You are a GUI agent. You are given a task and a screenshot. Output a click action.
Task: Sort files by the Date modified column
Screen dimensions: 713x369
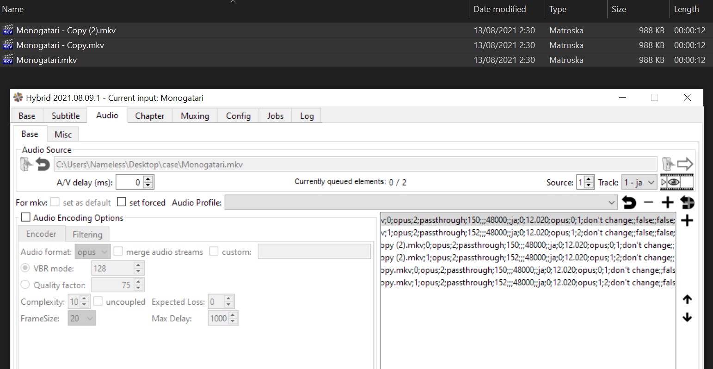point(499,9)
